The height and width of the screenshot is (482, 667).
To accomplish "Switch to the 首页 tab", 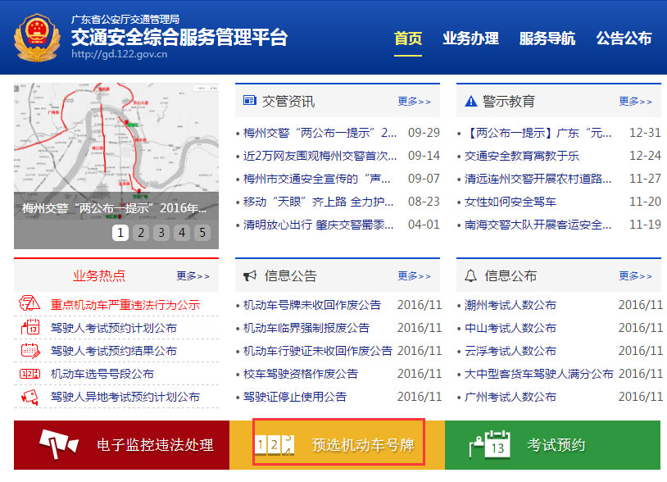I will tap(409, 38).
